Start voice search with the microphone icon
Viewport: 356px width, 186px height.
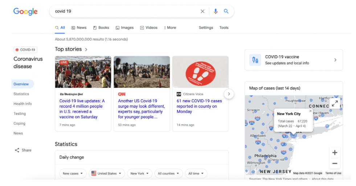pos(216,11)
